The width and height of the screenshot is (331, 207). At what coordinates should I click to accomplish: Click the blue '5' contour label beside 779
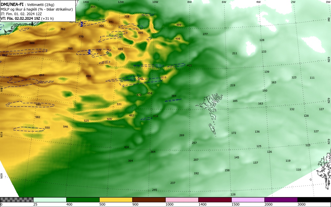(89, 52)
